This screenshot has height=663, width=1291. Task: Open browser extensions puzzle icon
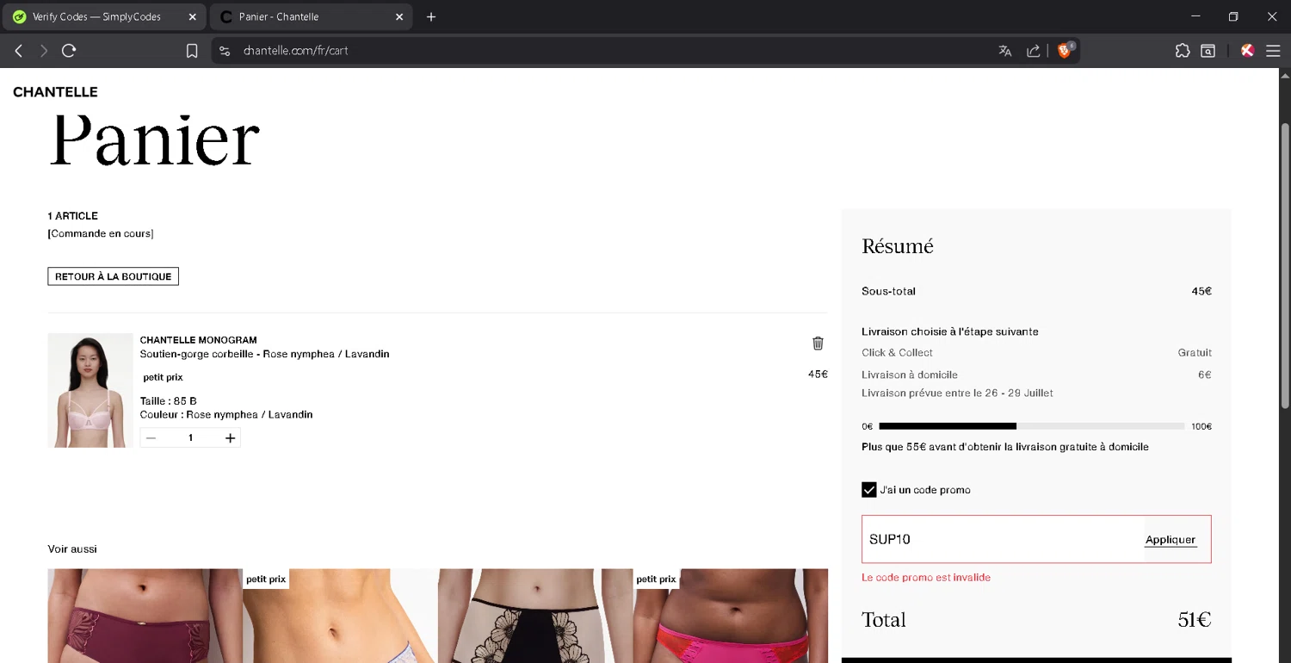1183,51
